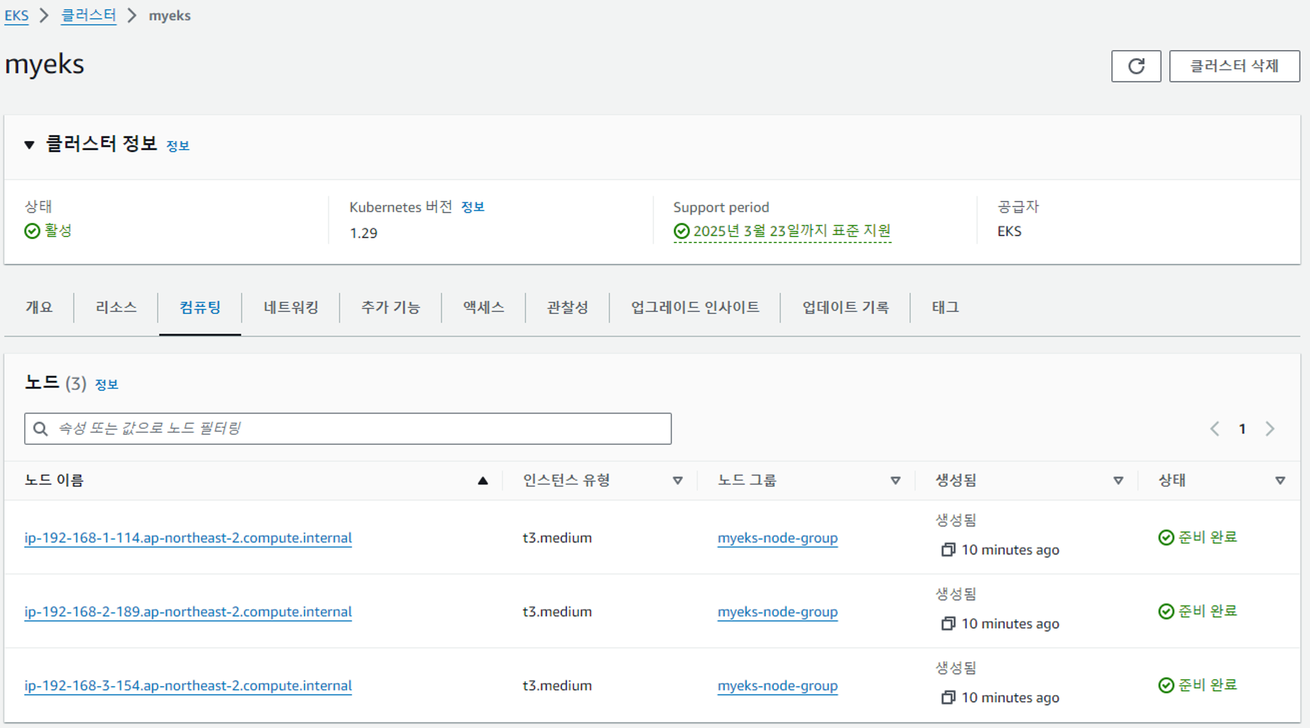This screenshot has width=1310, height=728.
Task: Click the 클러스터 삭제 button
Action: tap(1234, 66)
